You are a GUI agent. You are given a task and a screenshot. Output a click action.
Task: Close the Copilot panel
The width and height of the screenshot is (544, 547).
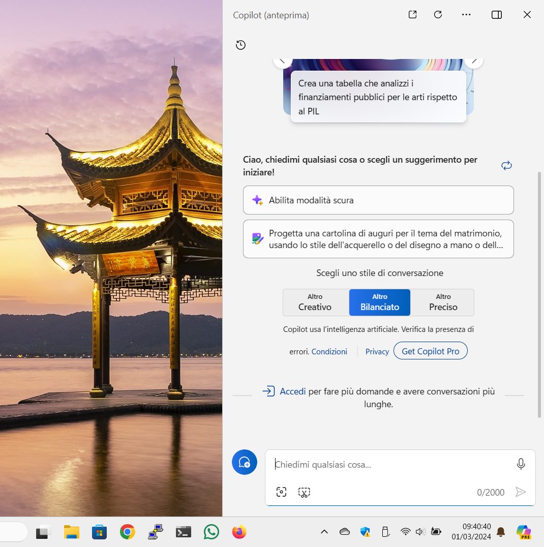click(x=527, y=15)
